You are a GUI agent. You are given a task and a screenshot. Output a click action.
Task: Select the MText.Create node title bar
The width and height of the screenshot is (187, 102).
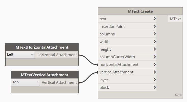click(140, 11)
